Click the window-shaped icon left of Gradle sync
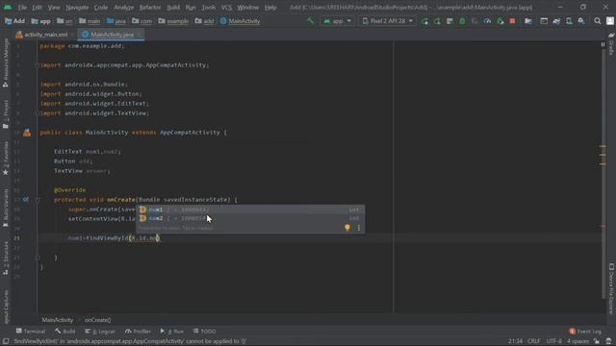Screen dimensions: 616x346 tap(544, 21)
